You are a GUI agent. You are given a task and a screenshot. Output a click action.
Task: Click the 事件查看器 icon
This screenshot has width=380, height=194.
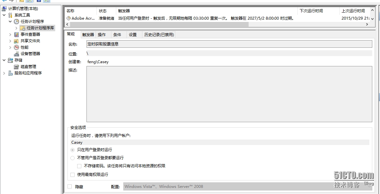click(16, 34)
